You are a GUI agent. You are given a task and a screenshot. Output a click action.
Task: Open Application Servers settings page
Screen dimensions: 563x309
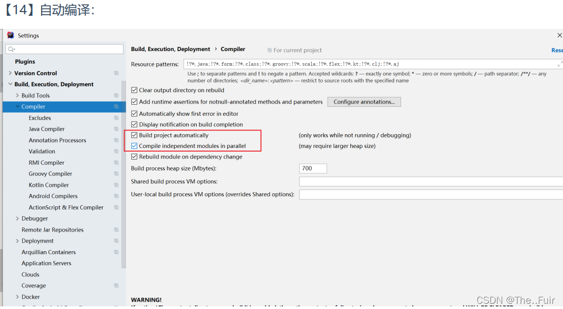click(46, 263)
